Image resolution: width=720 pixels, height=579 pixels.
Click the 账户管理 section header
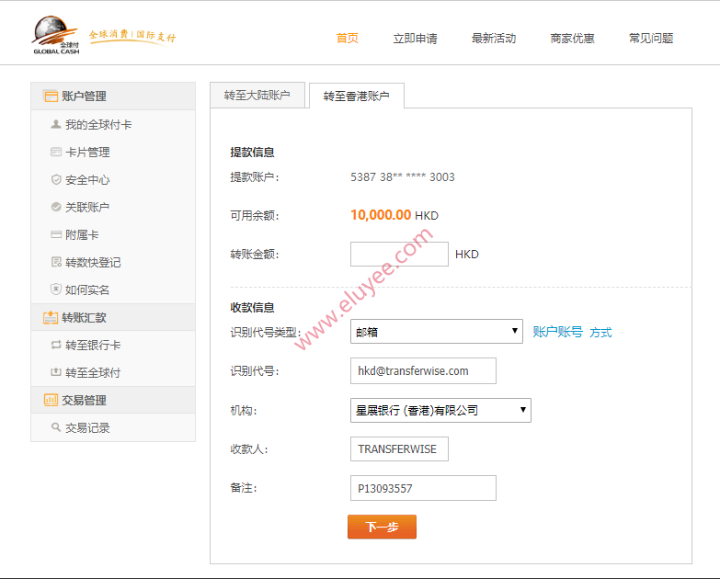(113, 96)
